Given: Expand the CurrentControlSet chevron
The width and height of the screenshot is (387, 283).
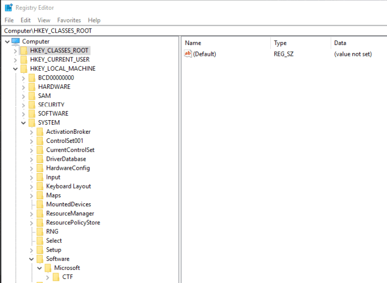Looking at the screenshot, I should coord(31,151).
